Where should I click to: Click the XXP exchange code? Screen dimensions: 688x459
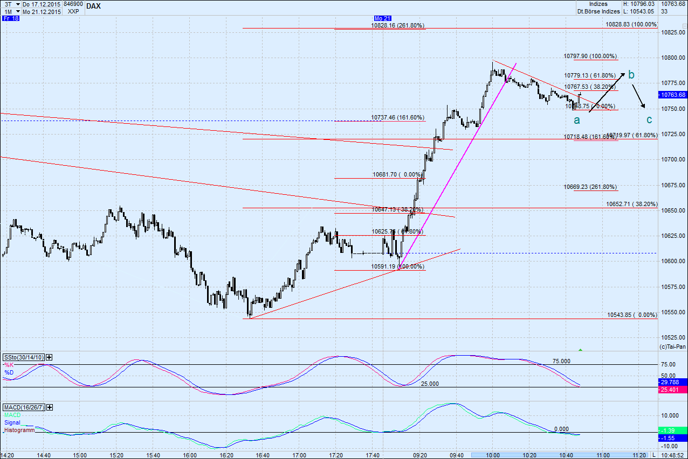pyautogui.click(x=73, y=11)
